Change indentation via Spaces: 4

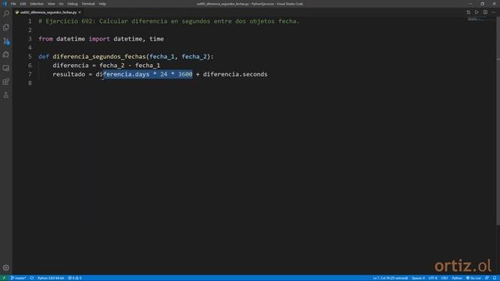pyautogui.click(x=418, y=278)
